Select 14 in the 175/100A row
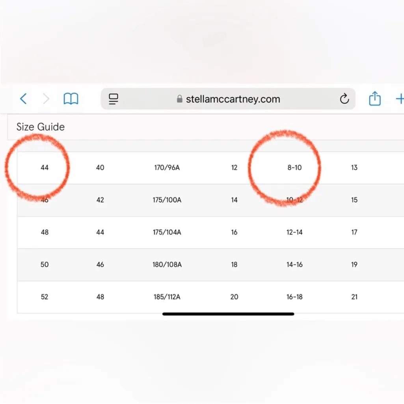The image size is (404, 404). [234, 200]
